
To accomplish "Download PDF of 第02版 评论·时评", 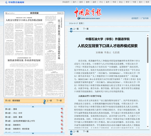I will 62,113.
